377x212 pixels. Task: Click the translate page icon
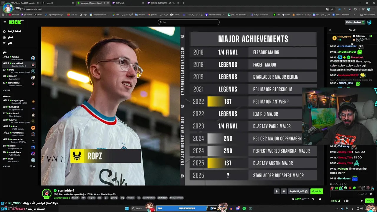click(x=327, y=9)
